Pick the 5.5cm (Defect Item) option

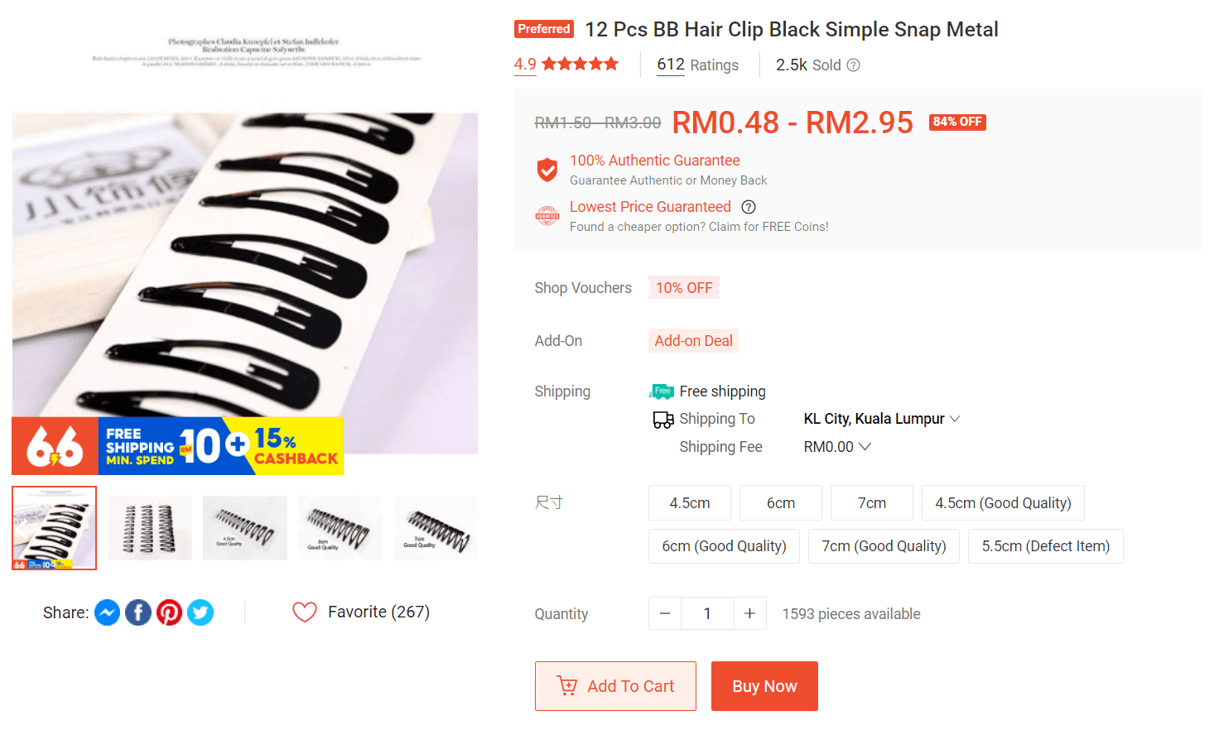tap(1046, 546)
